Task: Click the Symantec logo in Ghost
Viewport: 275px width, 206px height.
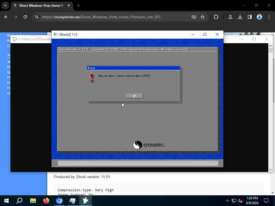Action: point(149,145)
